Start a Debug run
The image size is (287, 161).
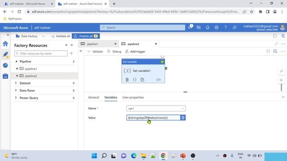[x=114, y=52]
